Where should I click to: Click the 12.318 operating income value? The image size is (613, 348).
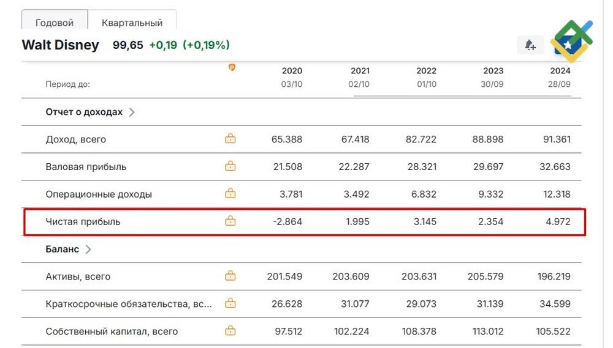557,194
